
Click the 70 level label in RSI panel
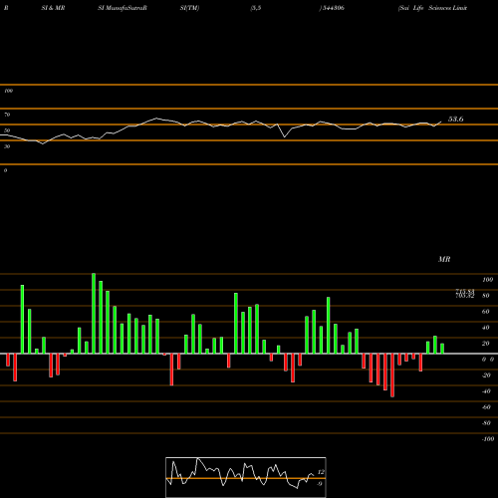7,115
